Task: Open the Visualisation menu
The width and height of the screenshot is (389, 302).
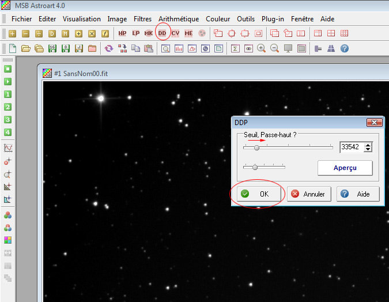Action: [x=82, y=19]
